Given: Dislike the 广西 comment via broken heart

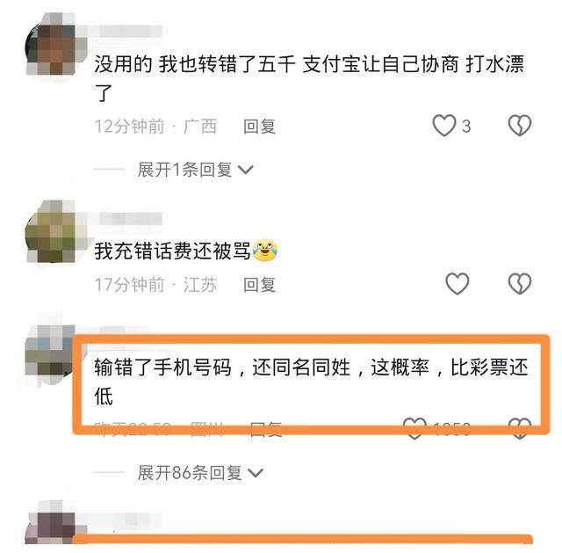Looking at the screenshot, I should 520,126.
